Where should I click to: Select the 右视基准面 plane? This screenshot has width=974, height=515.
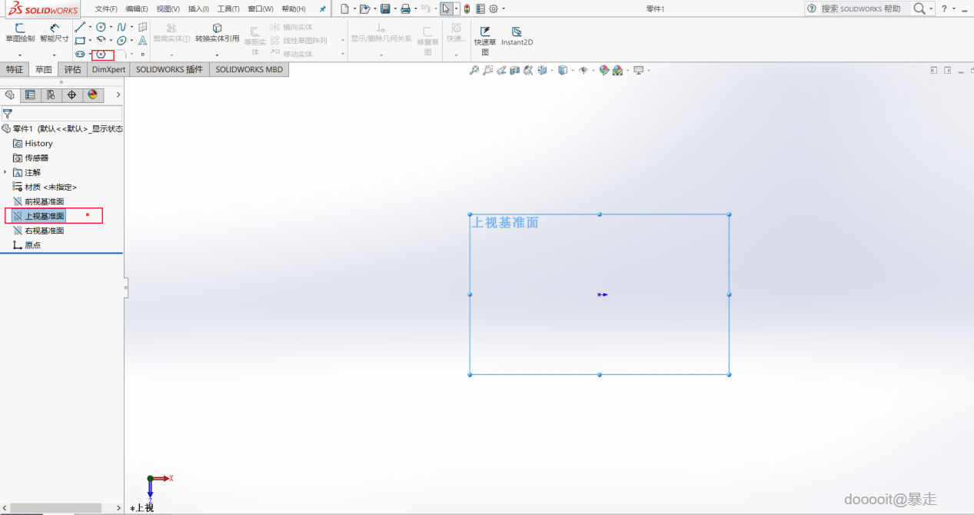(38, 231)
